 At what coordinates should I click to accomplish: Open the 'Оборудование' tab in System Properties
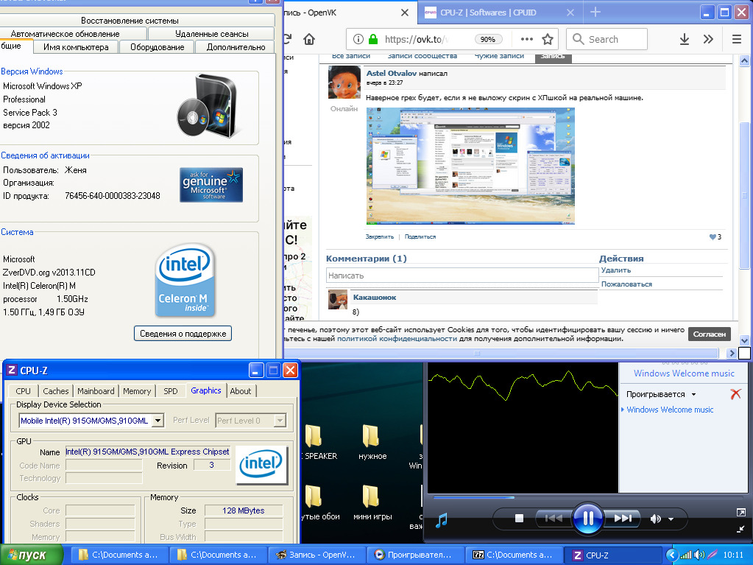157,47
